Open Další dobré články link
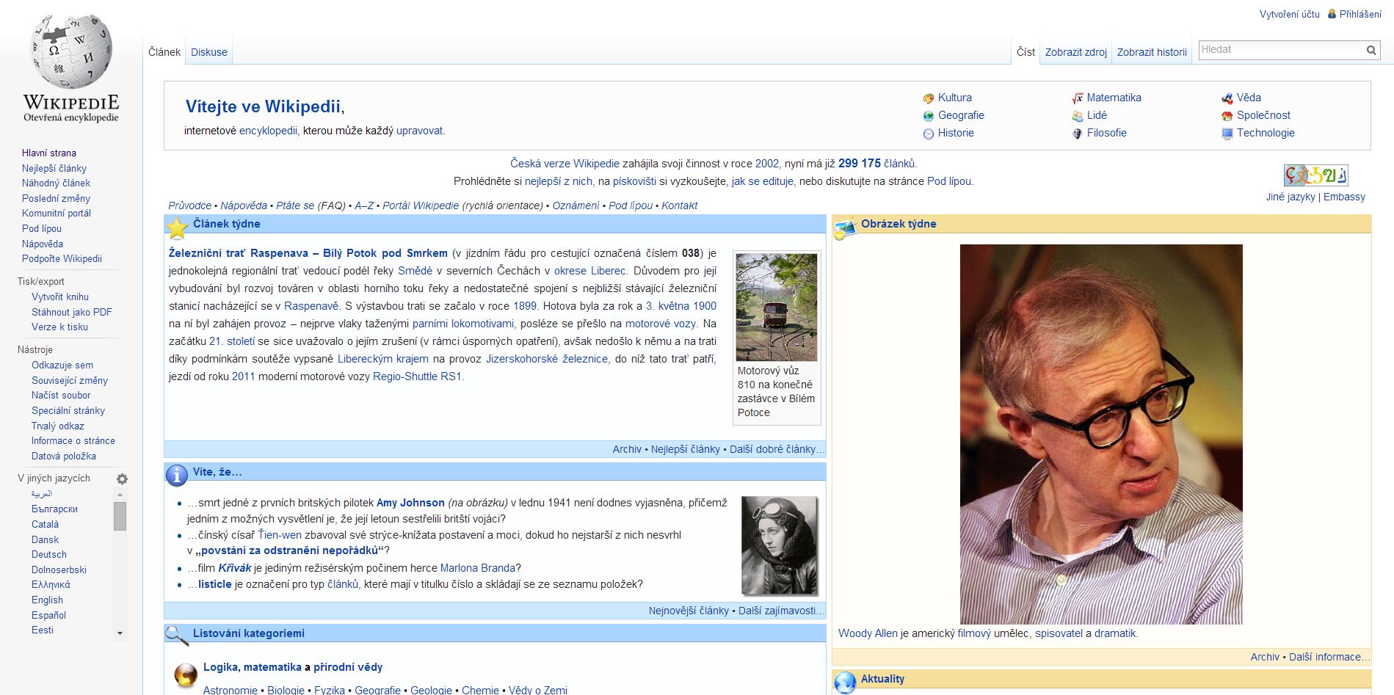The image size is (1394, 695). 777,449
